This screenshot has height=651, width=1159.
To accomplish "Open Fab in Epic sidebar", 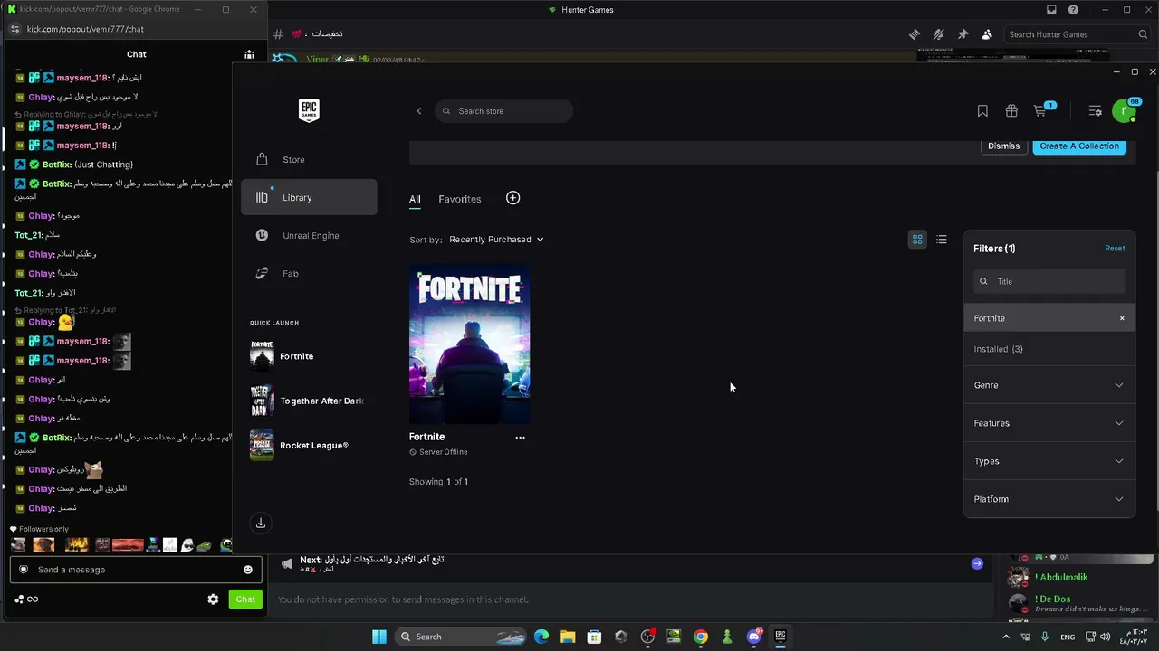I will coord(309,274).
